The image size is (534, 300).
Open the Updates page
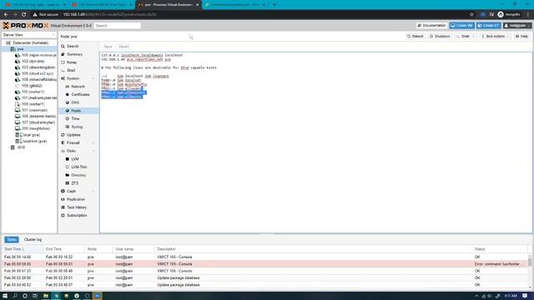point(73,135)
